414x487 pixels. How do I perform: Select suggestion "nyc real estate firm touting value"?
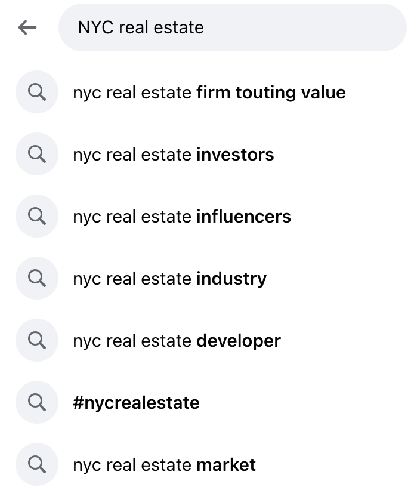(x=209, y=92)
